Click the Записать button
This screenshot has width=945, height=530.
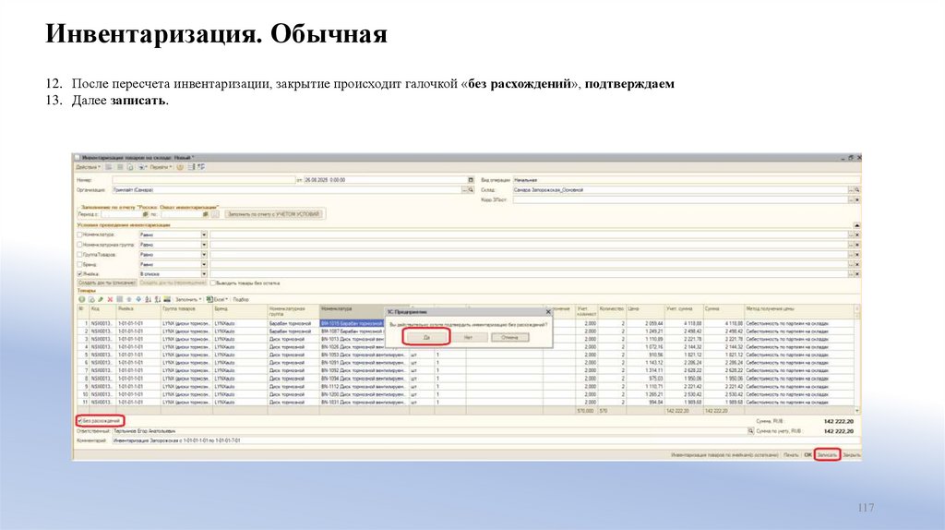[827, 454]
